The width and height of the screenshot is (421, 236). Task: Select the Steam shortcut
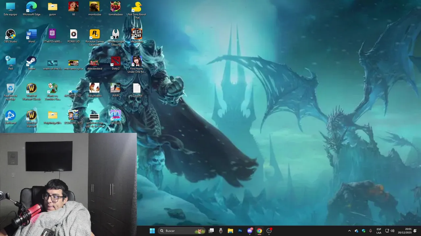(32, 63)
